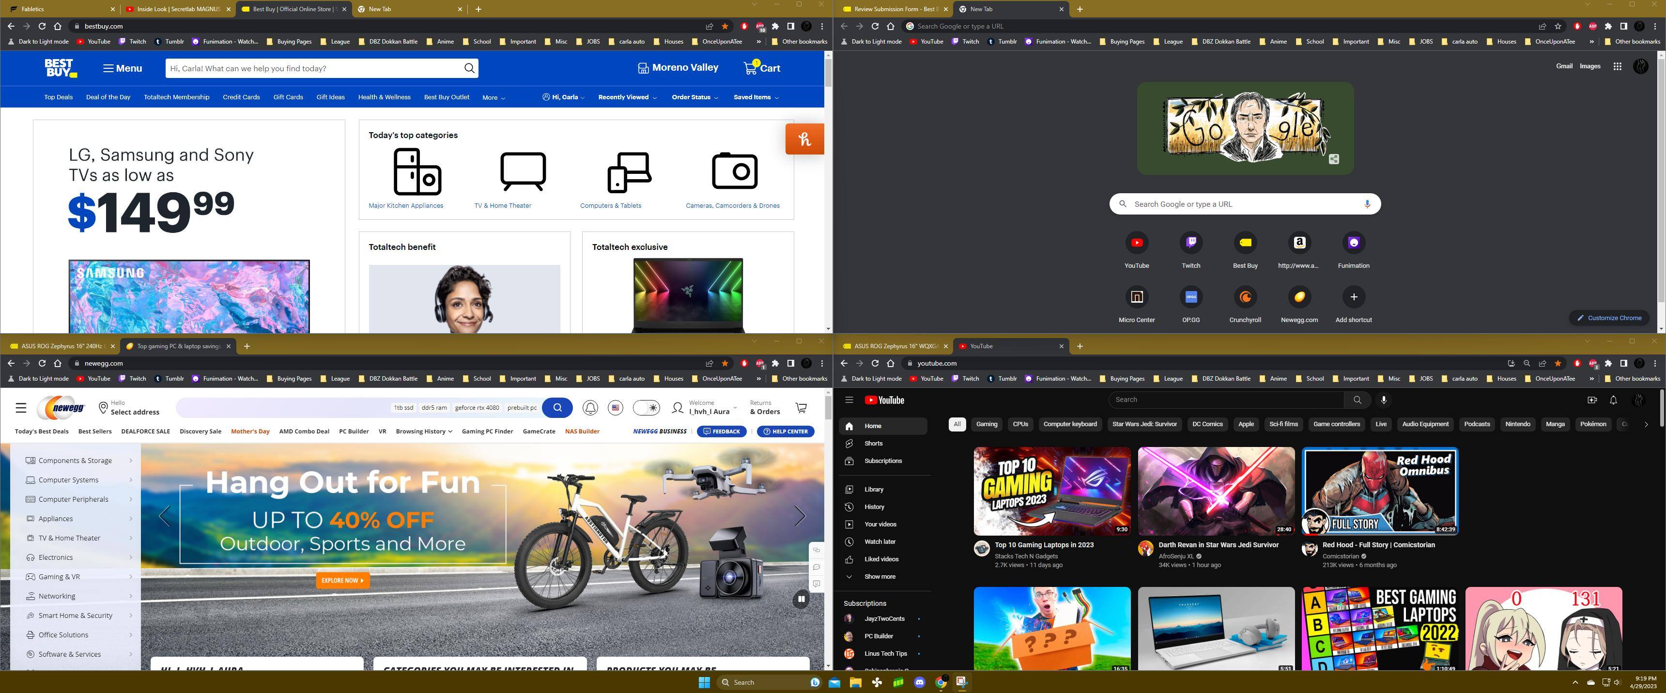Open Google apps grid icon

pyautogui.click(x=1617, y=66)
